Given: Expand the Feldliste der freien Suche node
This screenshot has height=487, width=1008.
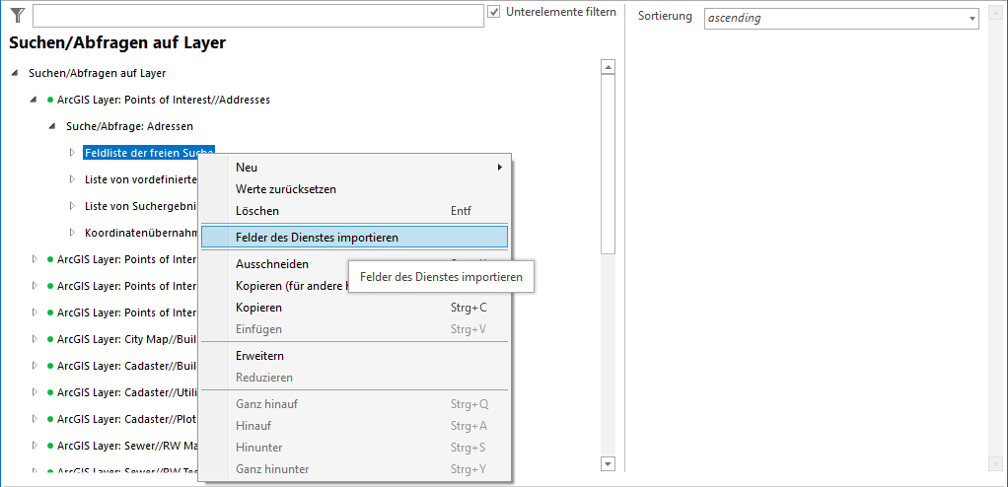Looking at the screenshot, I should [72, 153].
